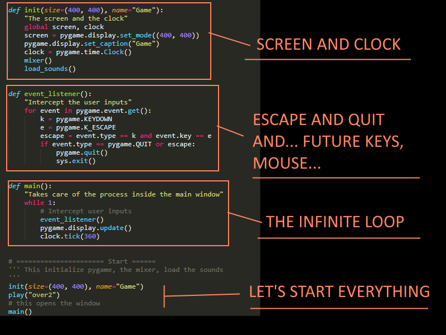Click the SCREEN AND CLOCK label
The image size is (446, 335).
tap(328, 44)
